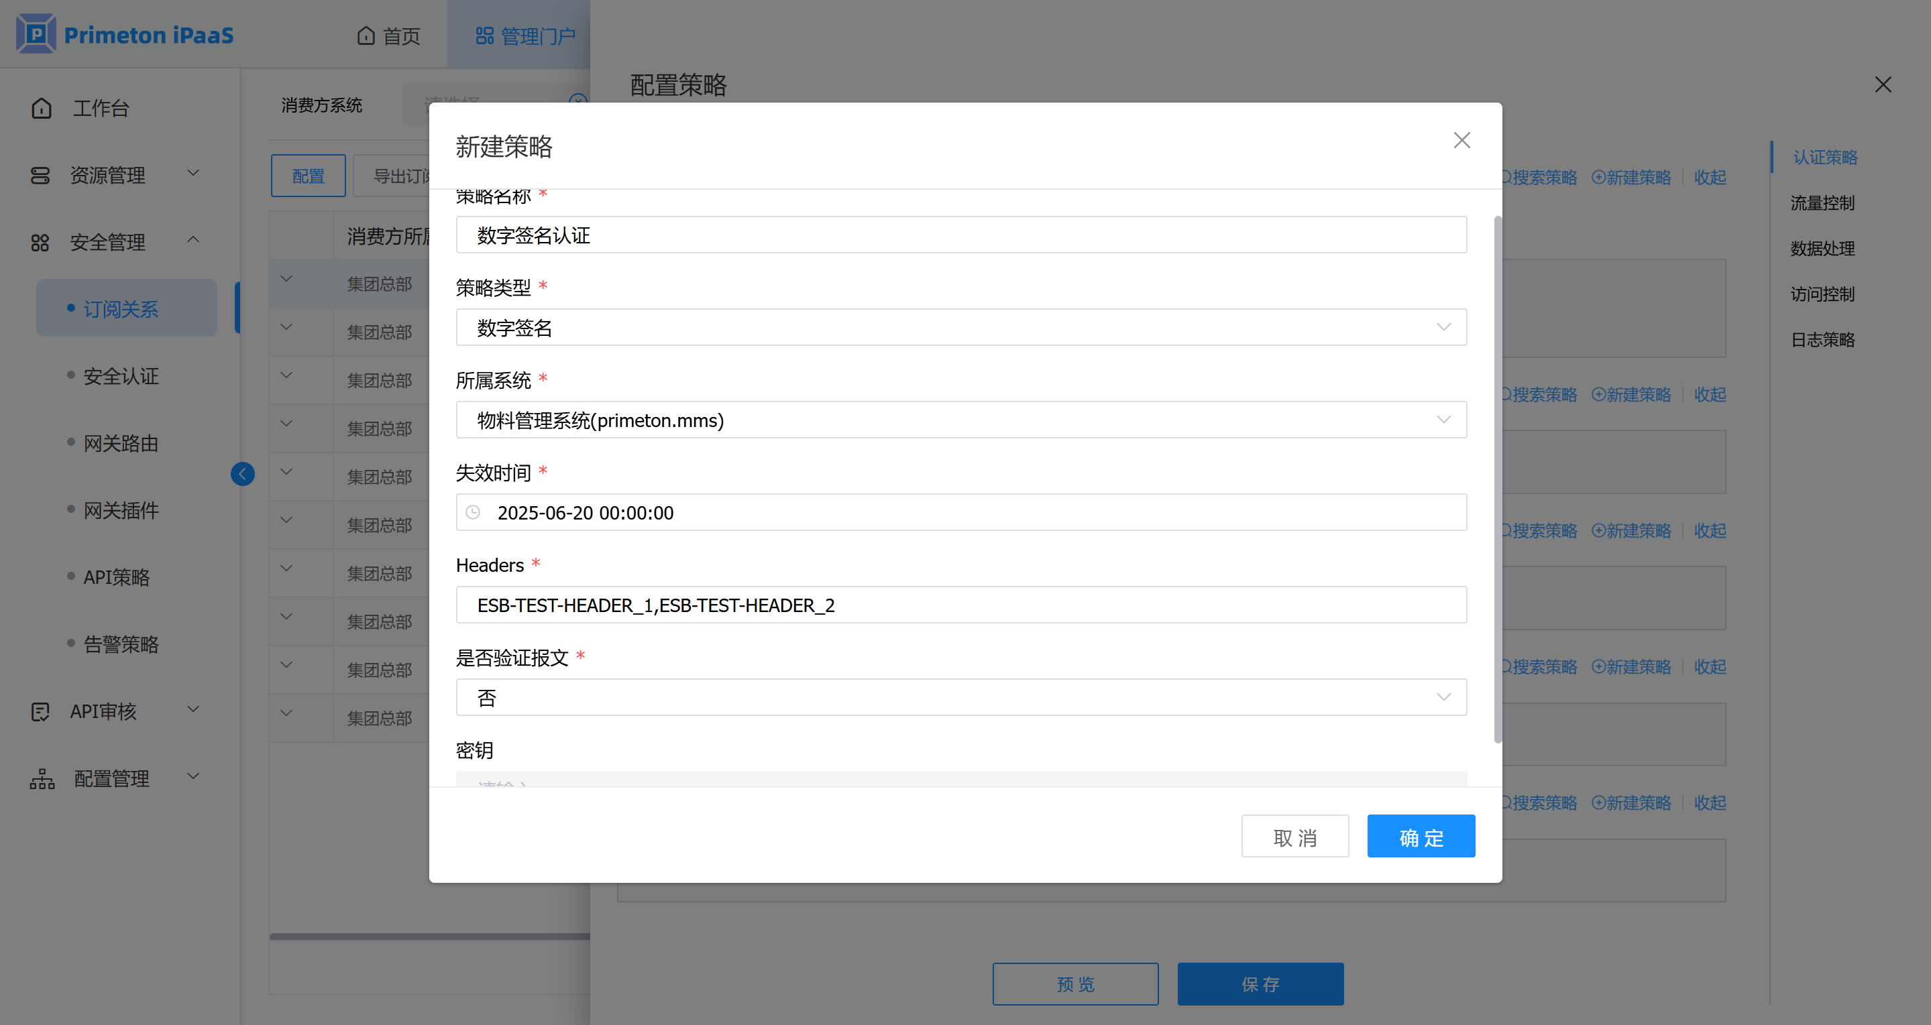The height and width of the screenshot is (1025, 1931).
Task: Click the 资源管理 server icon
Action: (x=40, y=176)
